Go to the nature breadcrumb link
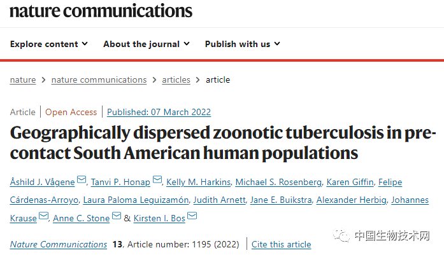 point(23,79)
